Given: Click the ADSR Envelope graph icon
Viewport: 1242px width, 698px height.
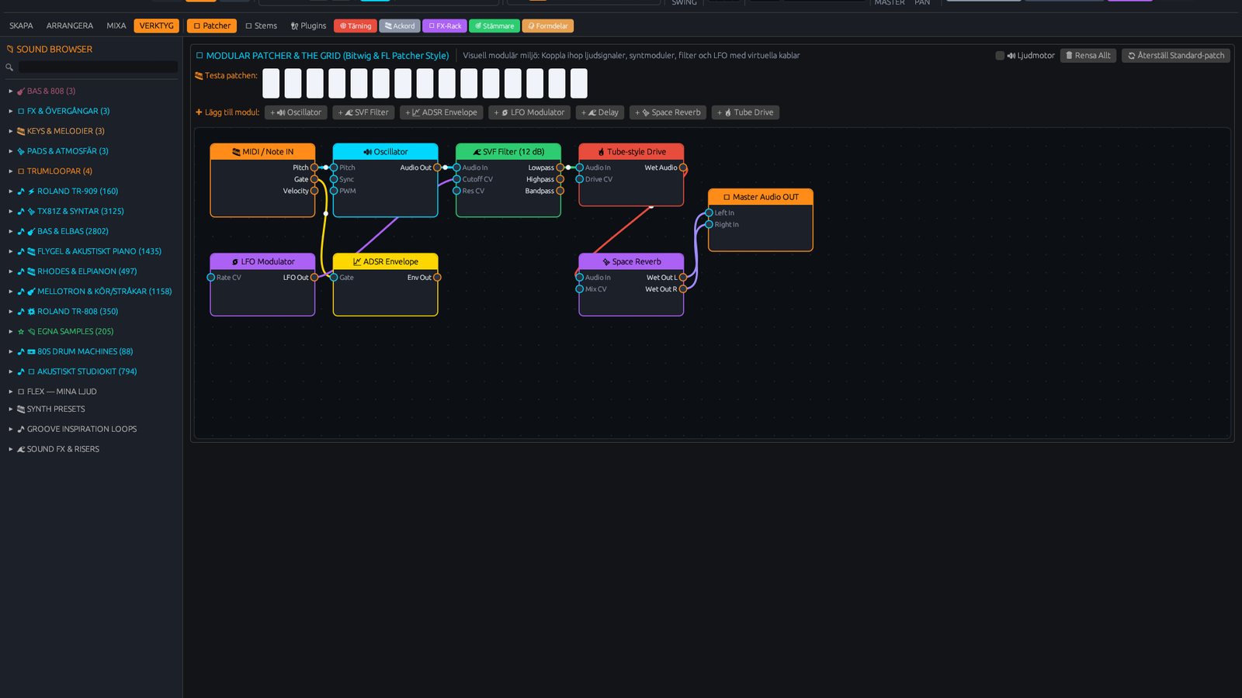Looking at the screenshot, I should tap(357, 262).
